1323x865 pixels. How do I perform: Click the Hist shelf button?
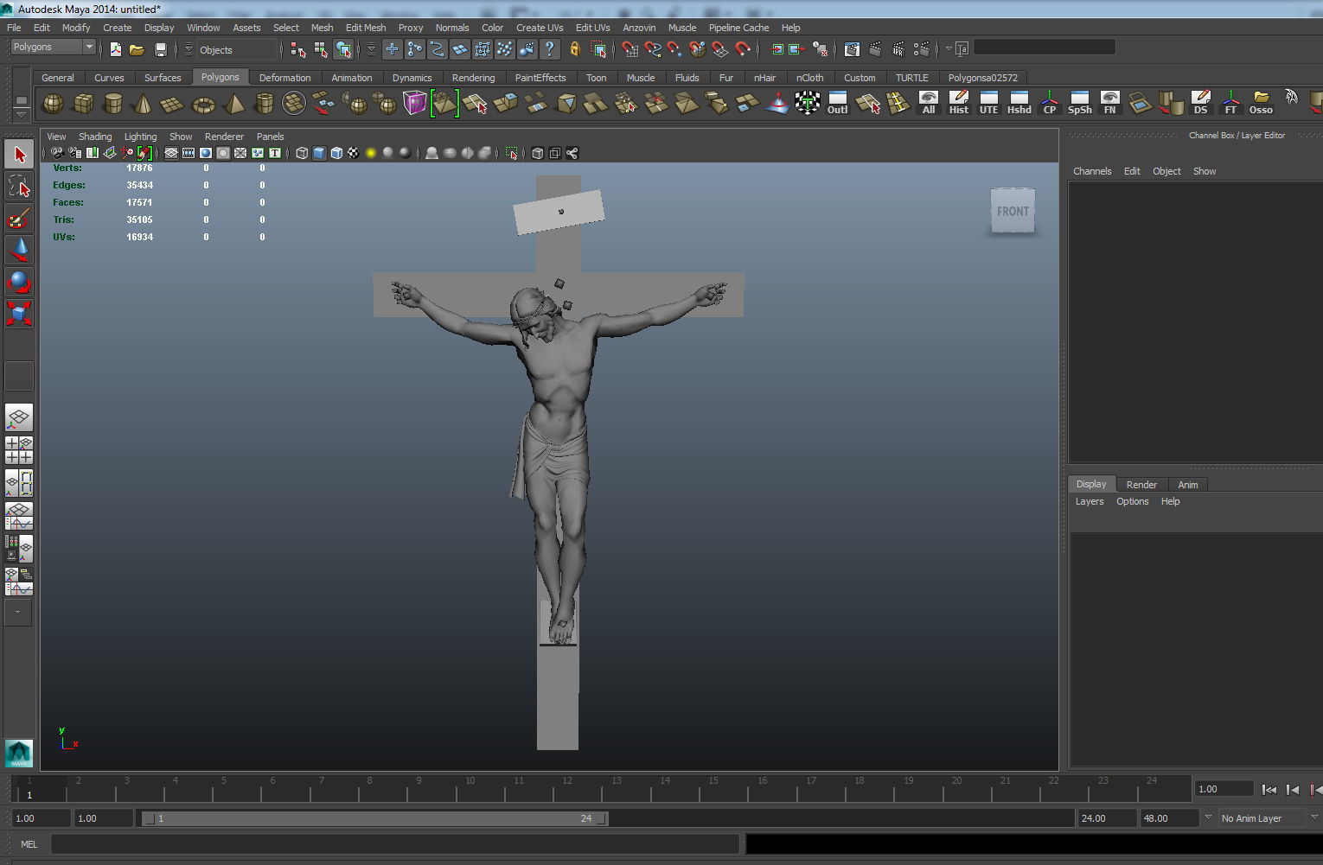coord(958,104)
